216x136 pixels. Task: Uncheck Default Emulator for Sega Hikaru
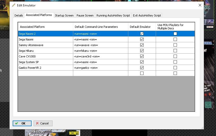(142, 50)
